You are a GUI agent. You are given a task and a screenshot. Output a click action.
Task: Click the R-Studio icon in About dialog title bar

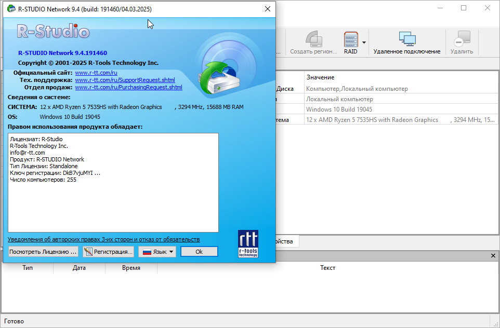point(11,9)
